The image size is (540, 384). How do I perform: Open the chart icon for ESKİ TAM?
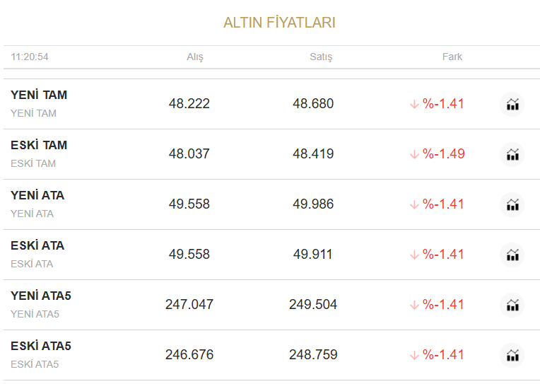pyautogui.click(x=512, y=154)
